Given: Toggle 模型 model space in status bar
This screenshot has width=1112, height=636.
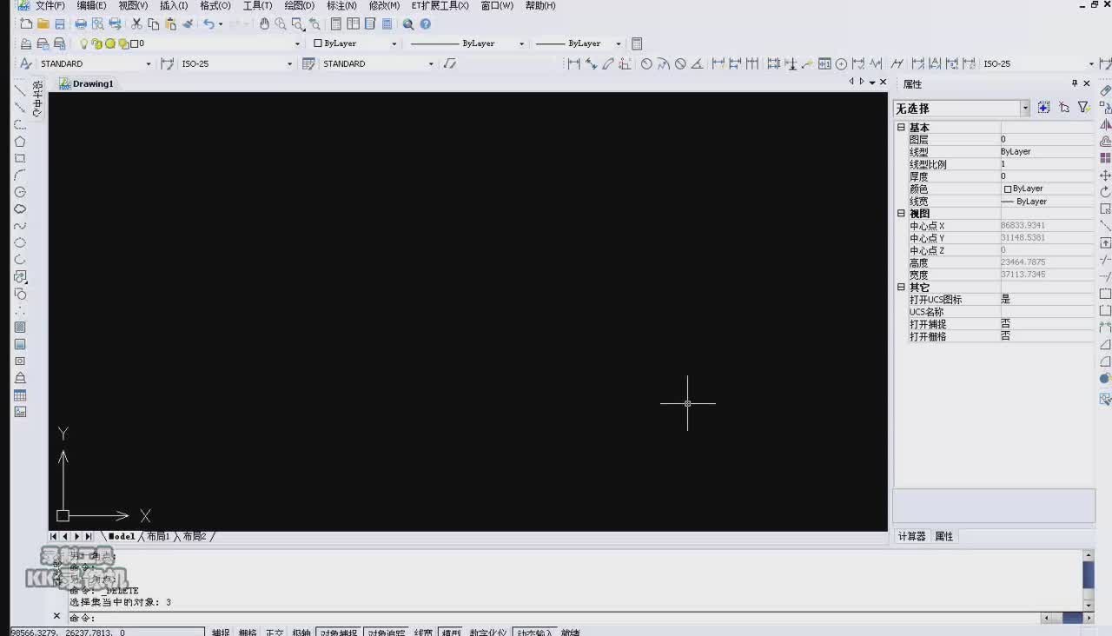Looking at the screenshot, I should click(x=451, y=632).
